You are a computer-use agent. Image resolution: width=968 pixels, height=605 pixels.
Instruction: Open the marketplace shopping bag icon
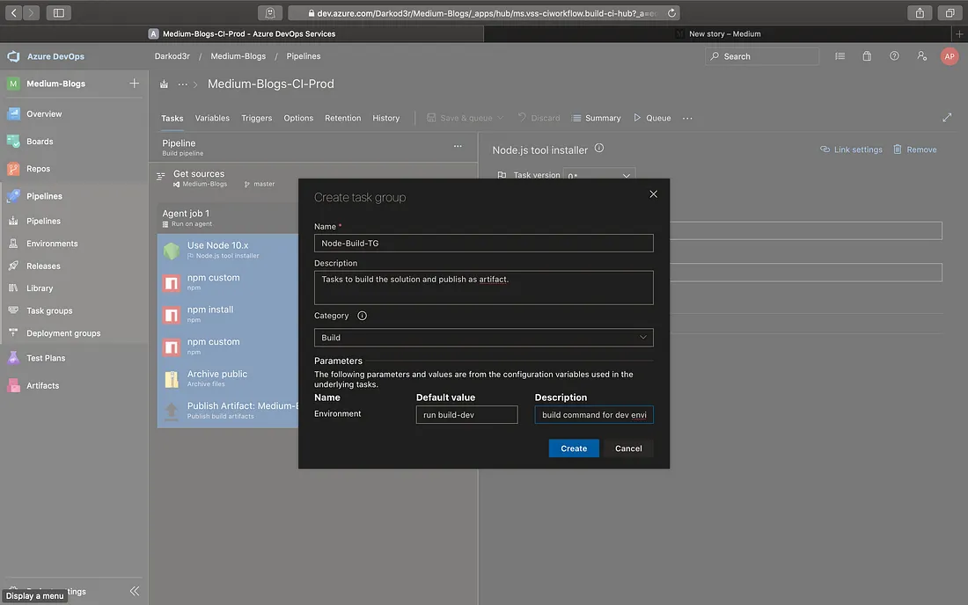[867, 56]
